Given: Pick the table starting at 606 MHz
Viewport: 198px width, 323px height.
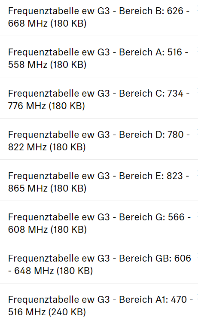Looking at the screenshot, I should [x=100, y=264].
